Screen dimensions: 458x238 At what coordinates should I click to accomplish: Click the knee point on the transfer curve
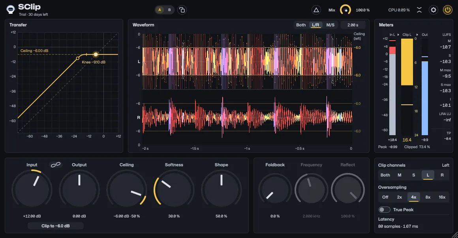[x=77, y=58]
